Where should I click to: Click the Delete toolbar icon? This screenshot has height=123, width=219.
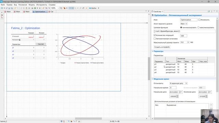(x=29, y=8)
